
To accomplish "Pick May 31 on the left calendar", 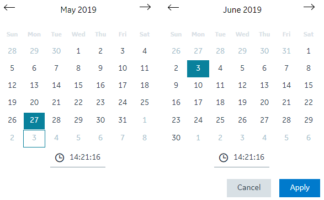I will click(123, 120).
